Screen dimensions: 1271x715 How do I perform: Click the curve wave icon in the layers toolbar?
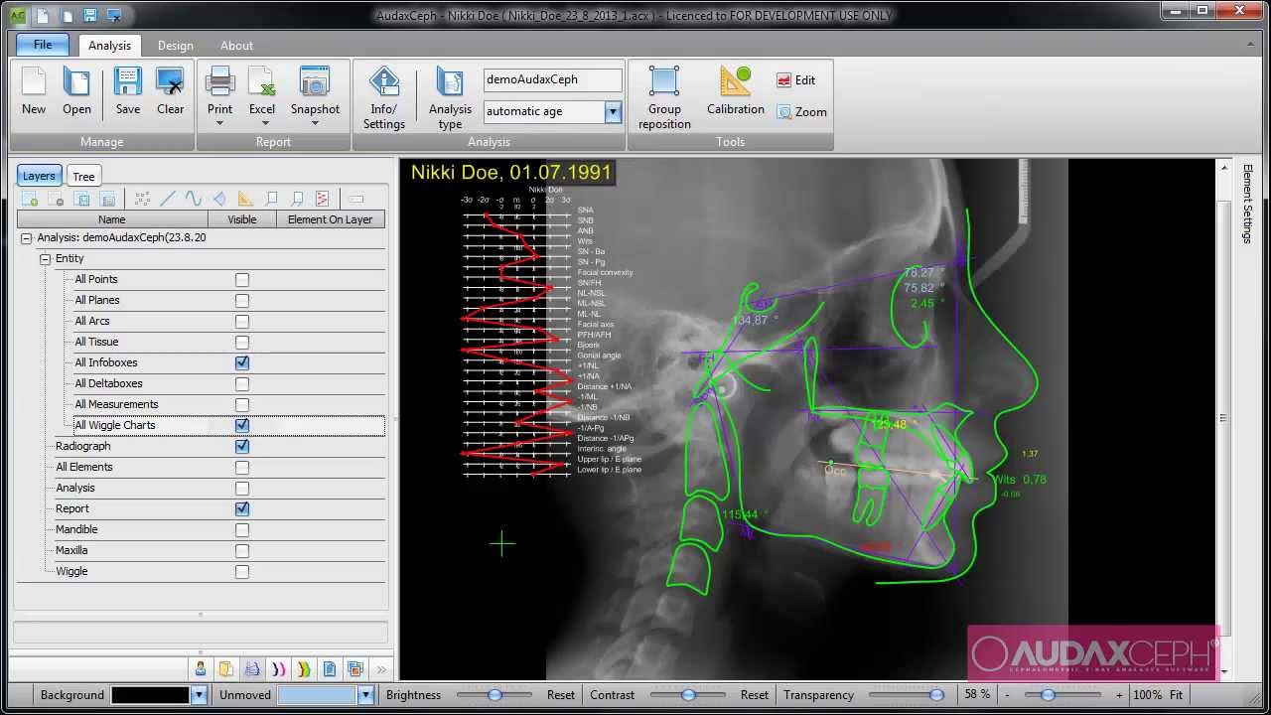[x=194, y=199]
